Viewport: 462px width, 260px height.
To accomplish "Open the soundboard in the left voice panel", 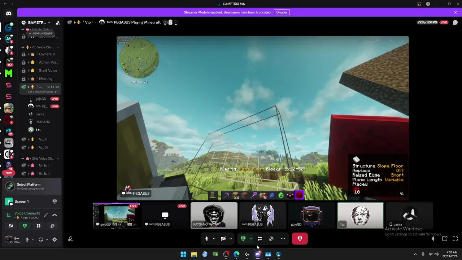I will 52,226.
